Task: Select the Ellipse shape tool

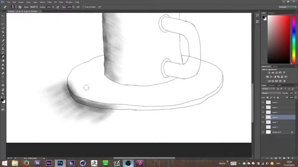Action: pos(3,85)
